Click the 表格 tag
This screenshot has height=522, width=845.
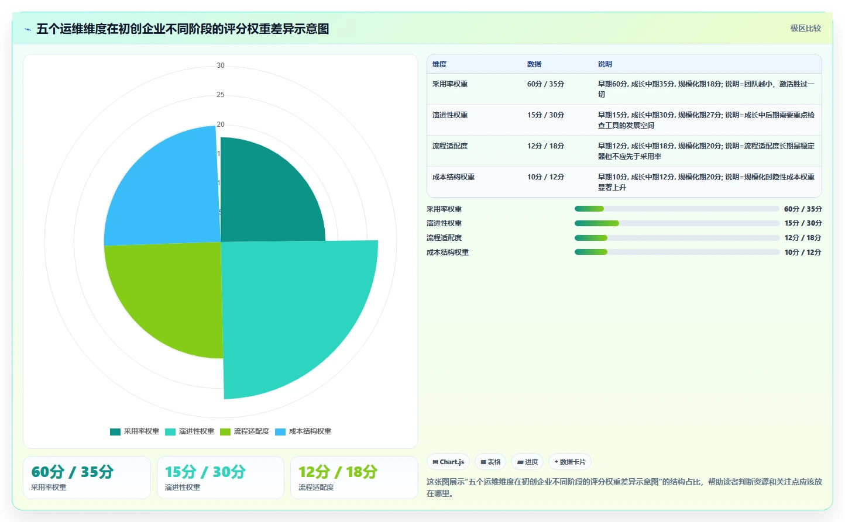[x=490, y=462]
